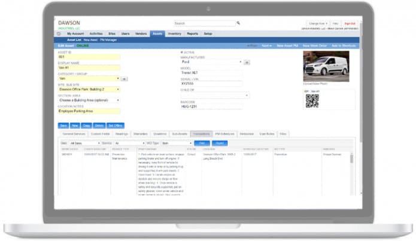Toggle the Active checkbox

[182, 52]
